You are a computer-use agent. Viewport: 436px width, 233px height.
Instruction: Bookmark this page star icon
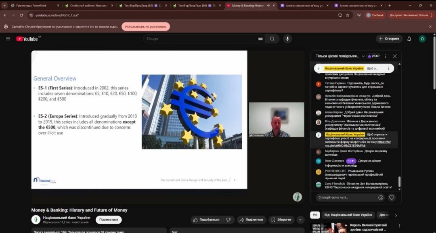(348, 15)
